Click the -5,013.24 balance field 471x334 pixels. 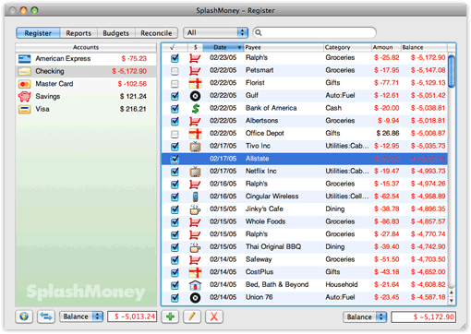pos(132,316)
